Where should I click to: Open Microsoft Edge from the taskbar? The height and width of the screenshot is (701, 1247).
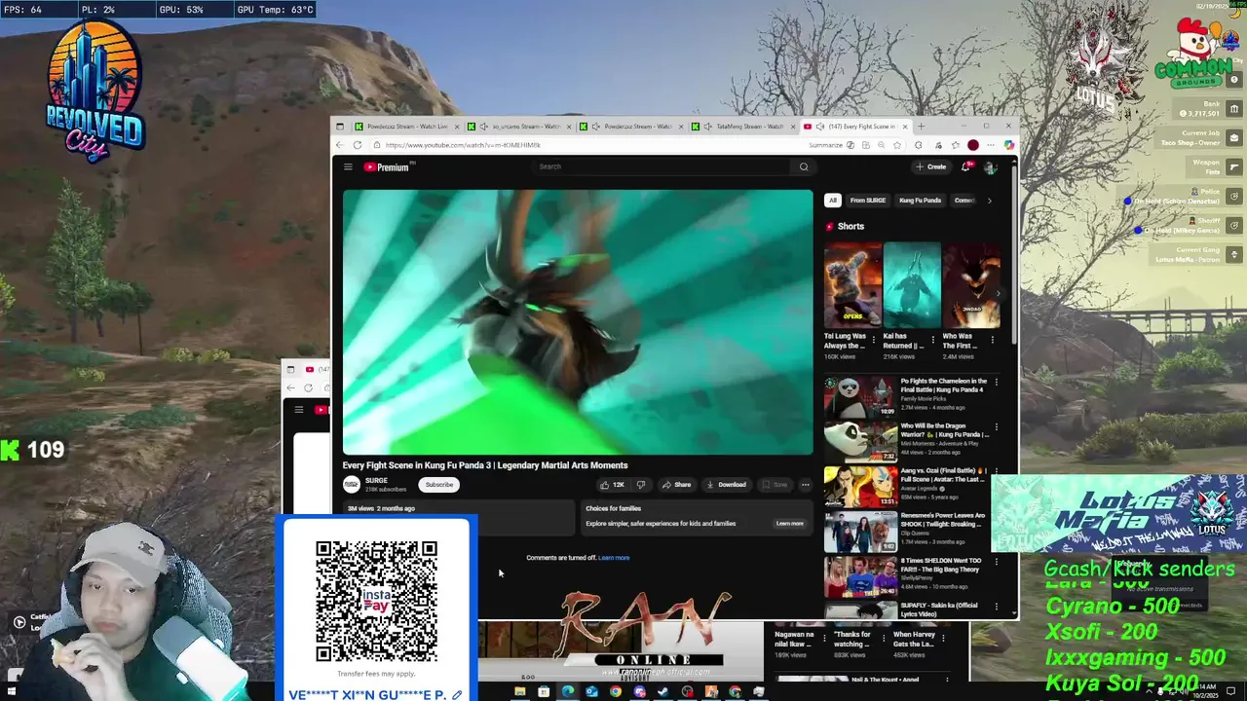568,692
